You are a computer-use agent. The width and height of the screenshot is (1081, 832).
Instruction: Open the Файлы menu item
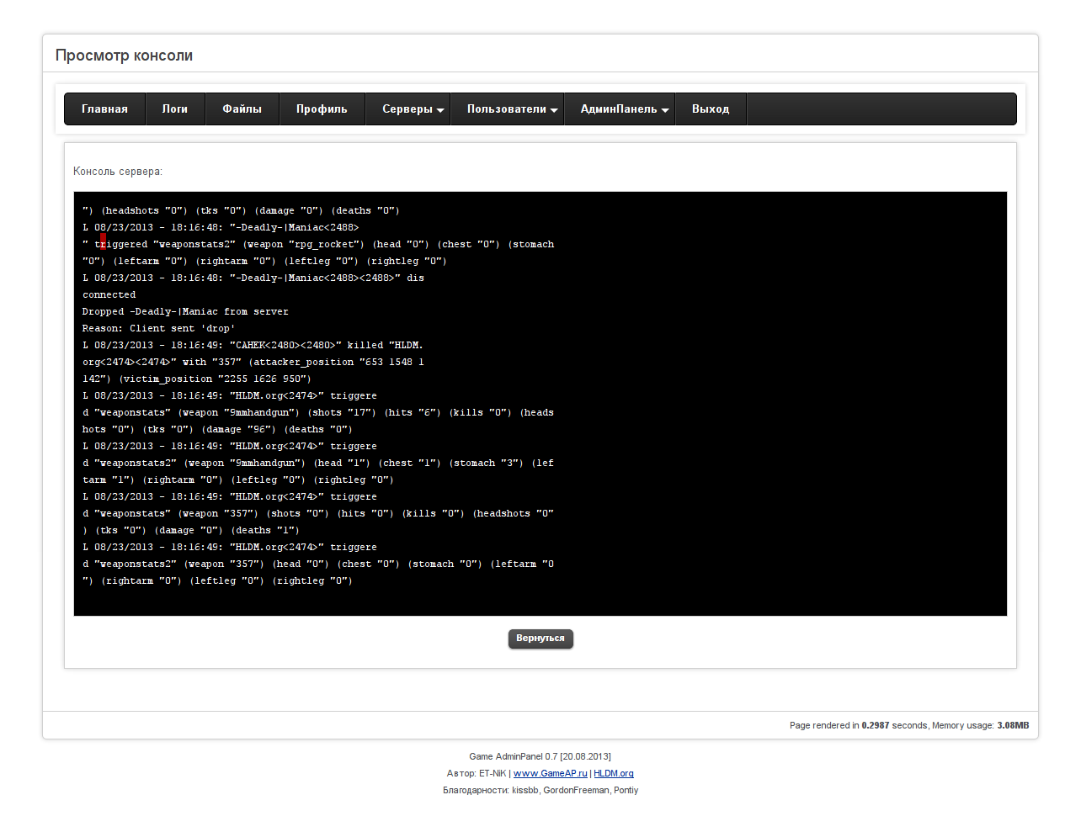(242, 109)
